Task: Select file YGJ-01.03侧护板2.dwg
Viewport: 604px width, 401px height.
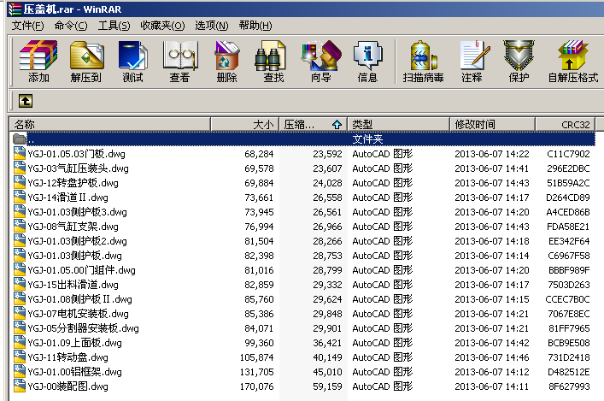Action: (x=77, y=241)
